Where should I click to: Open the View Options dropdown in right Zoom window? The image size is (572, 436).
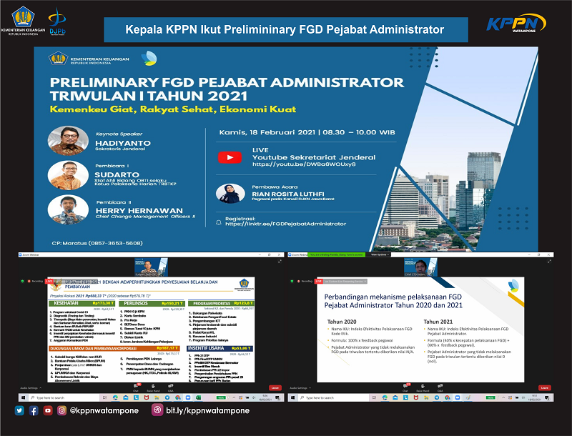coord(380,254)
